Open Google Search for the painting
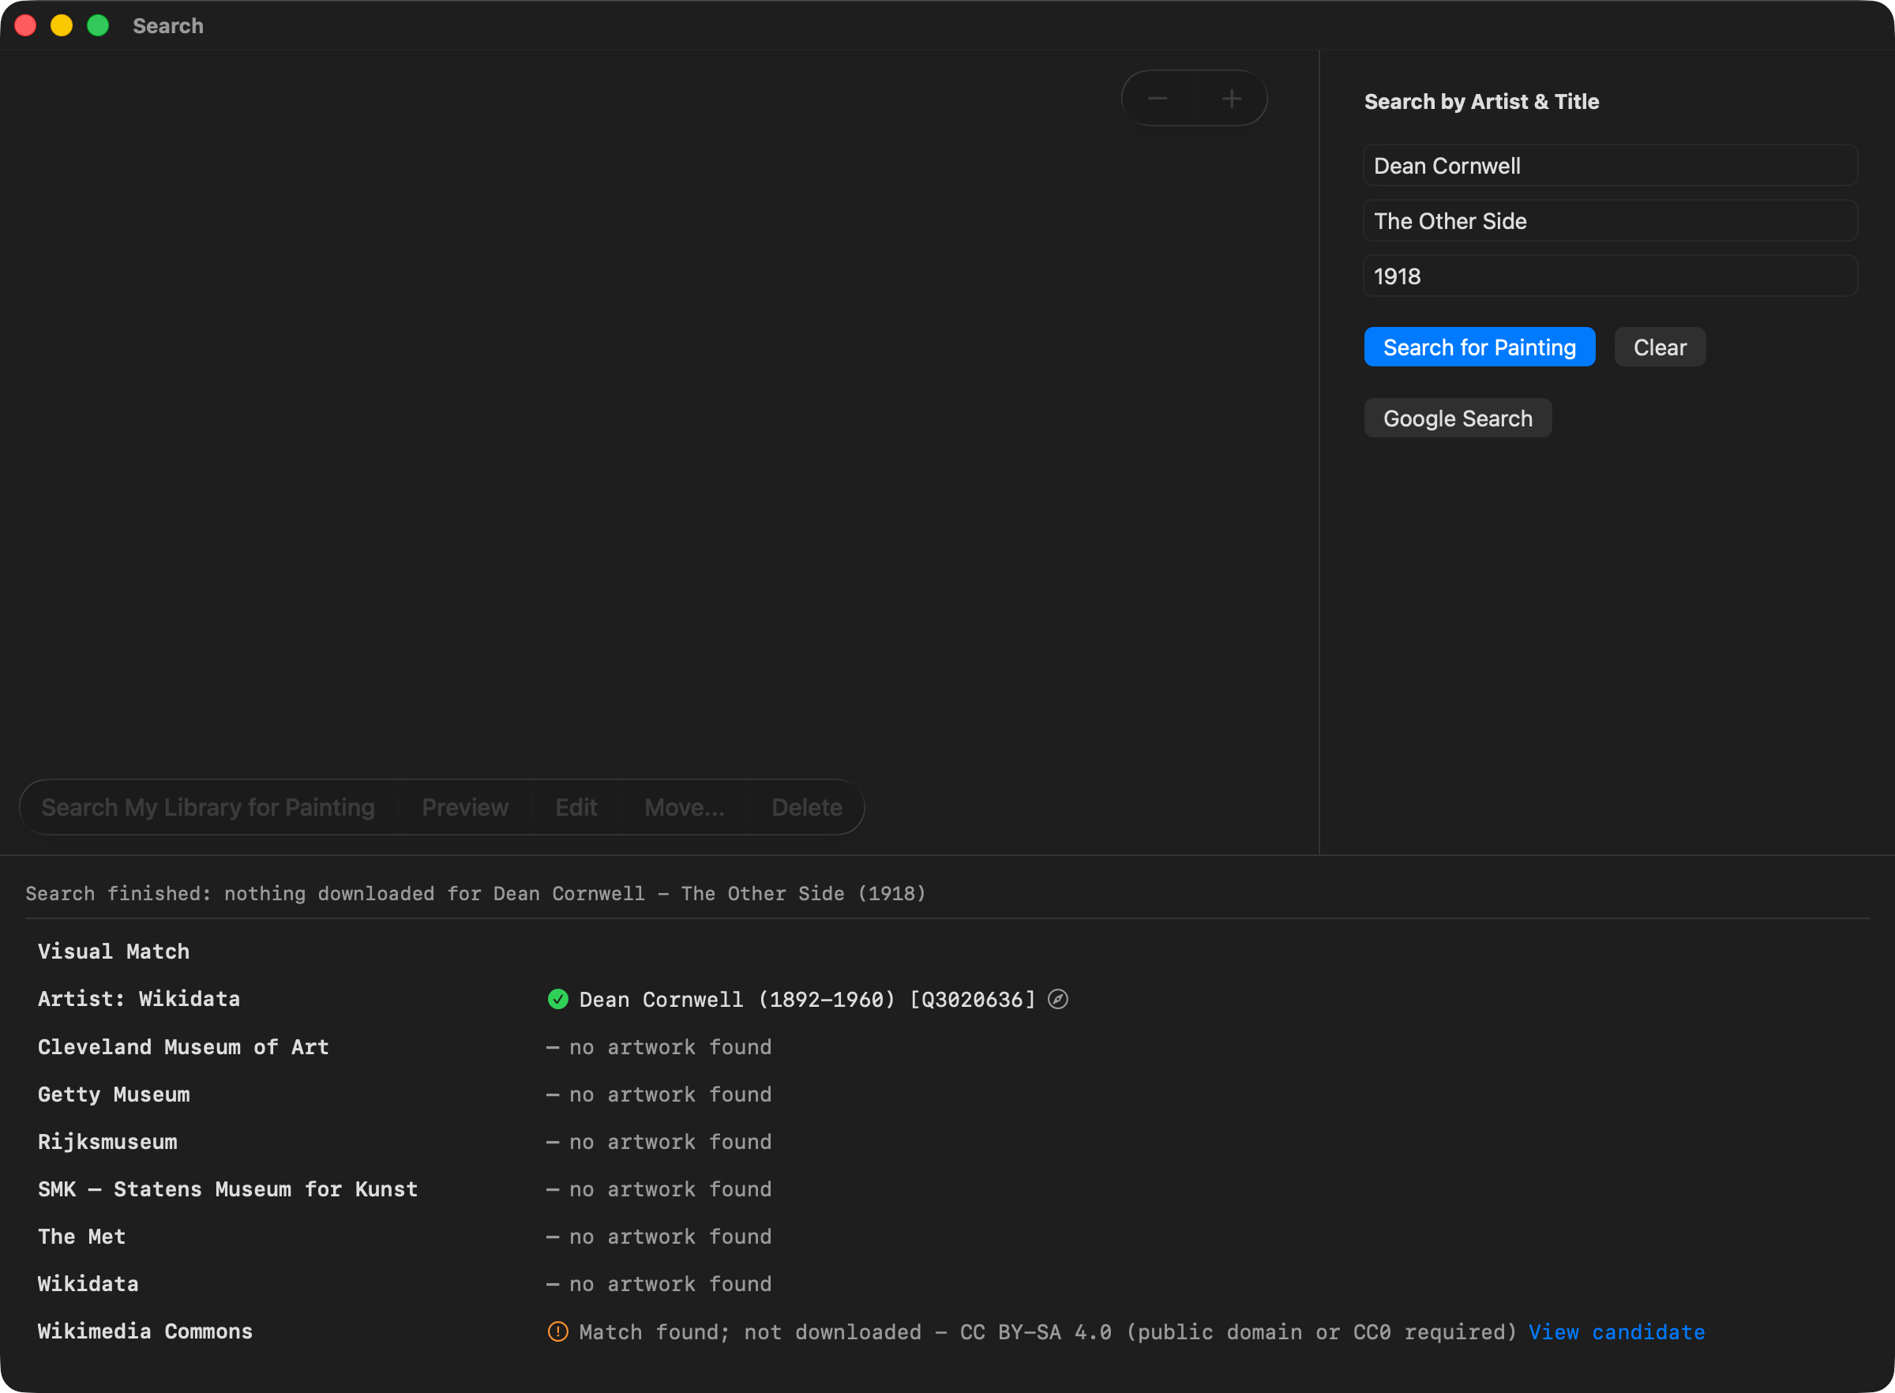The image size is (1895, 1393). [x=1458, y=418]
